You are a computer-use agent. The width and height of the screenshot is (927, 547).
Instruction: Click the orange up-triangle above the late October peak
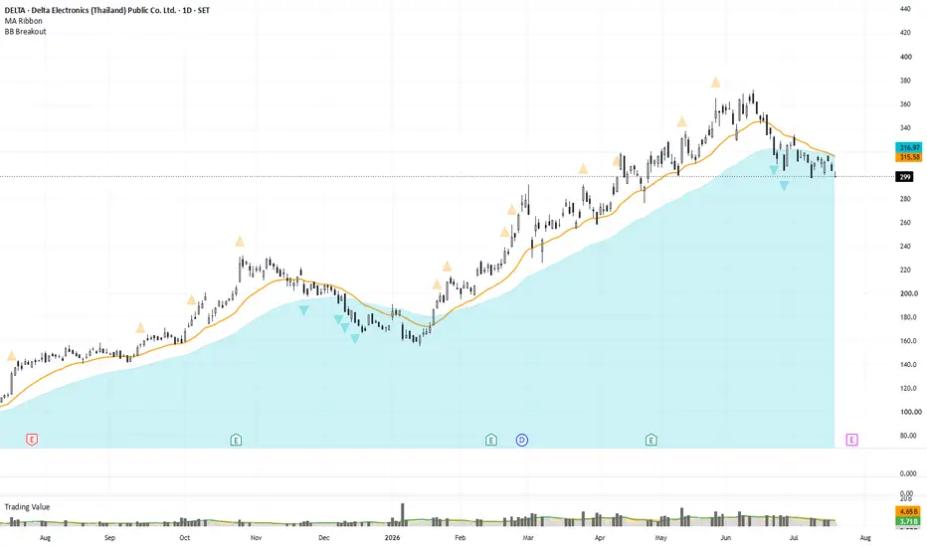point(240,242)
